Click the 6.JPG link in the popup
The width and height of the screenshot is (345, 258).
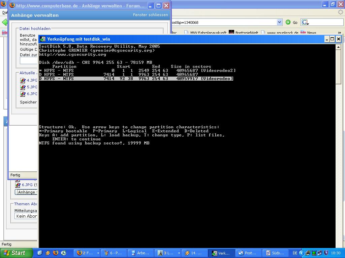32,94
